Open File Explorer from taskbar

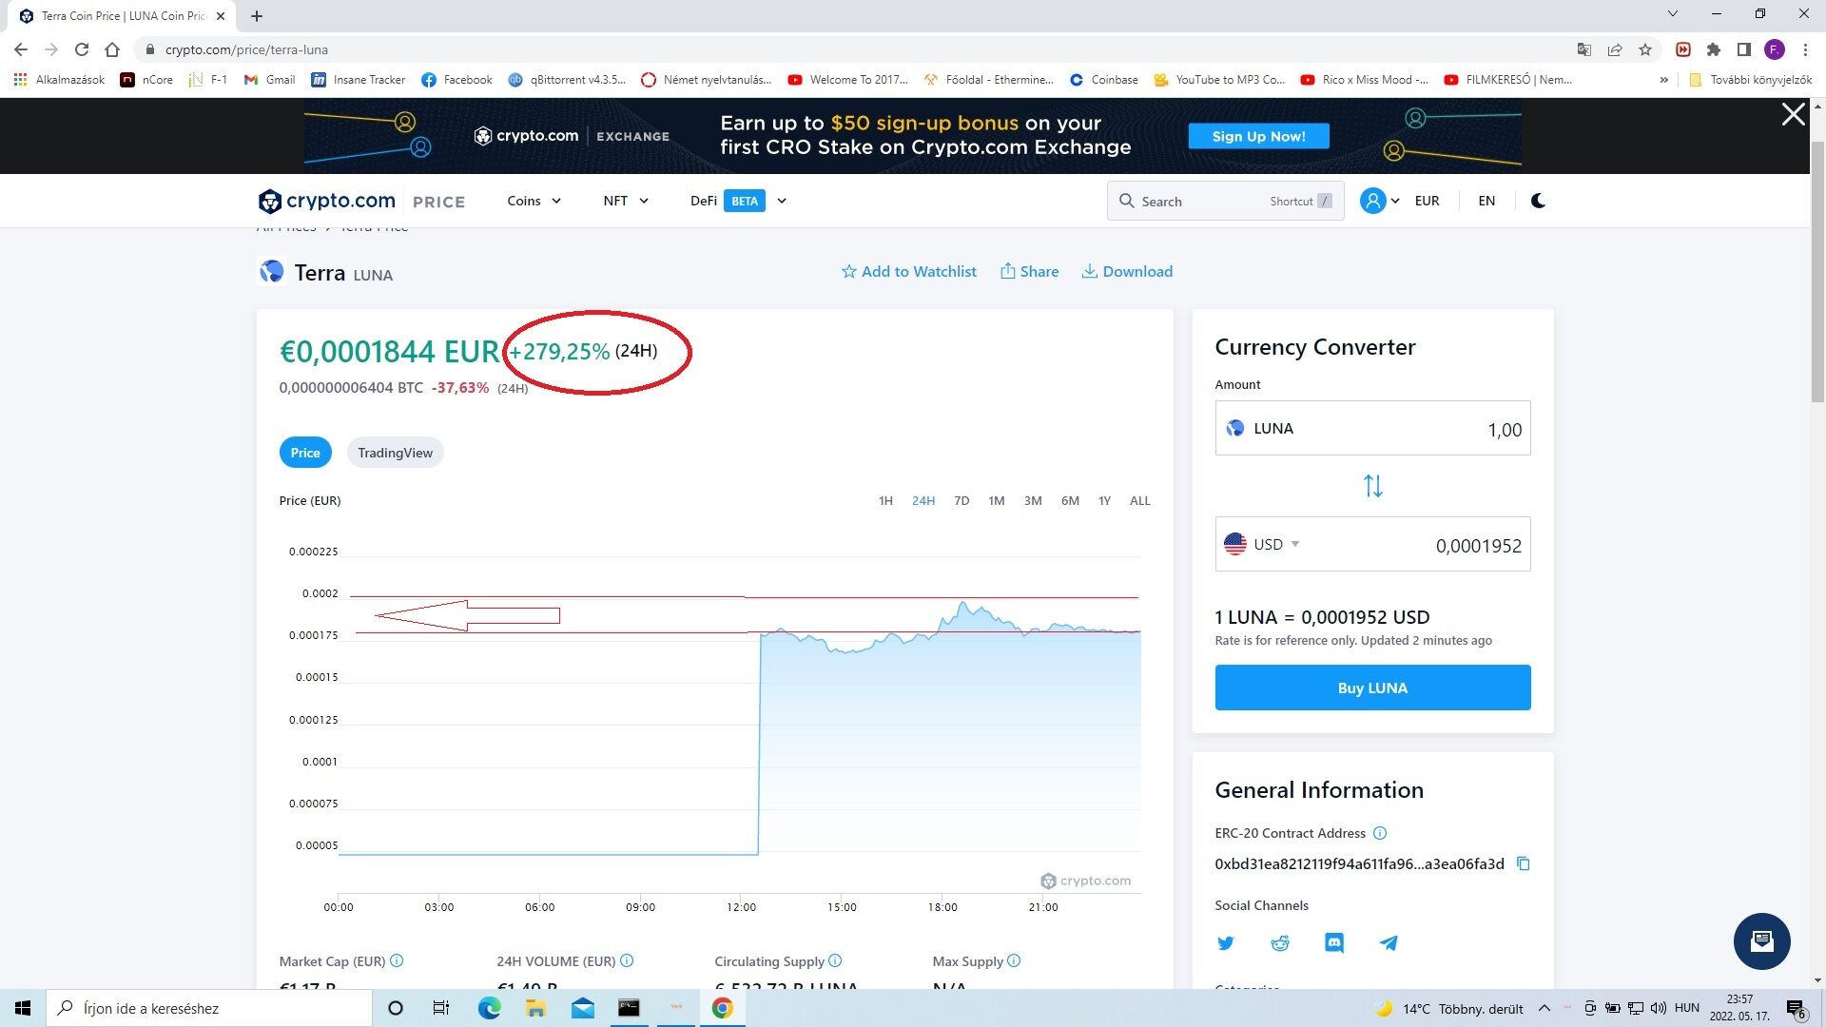pyautogui.click(x=535, y=1008)
